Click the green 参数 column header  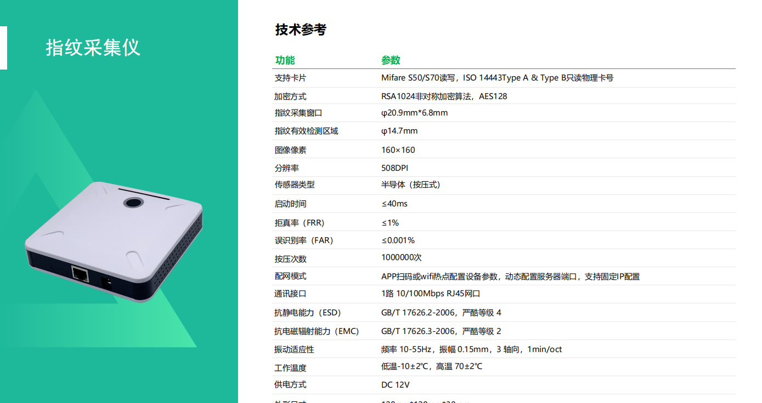(x=391, y=60)
